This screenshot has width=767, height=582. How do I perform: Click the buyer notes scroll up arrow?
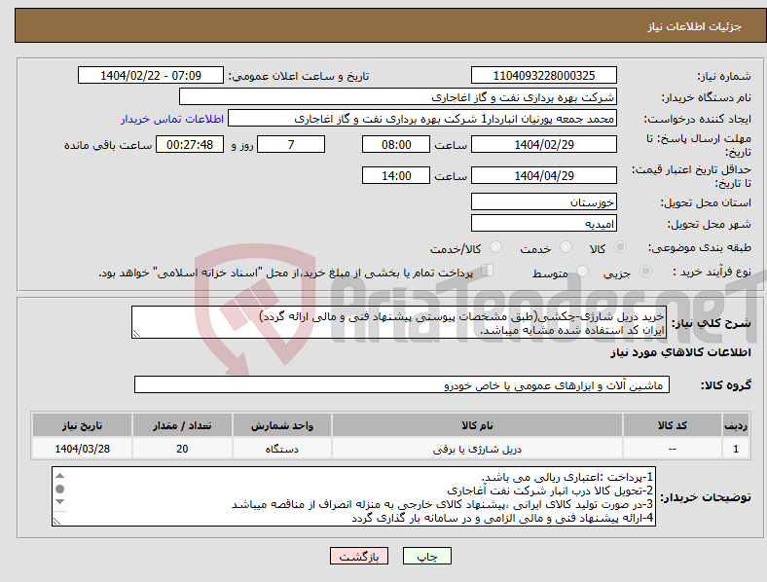[x=59, y=475]
